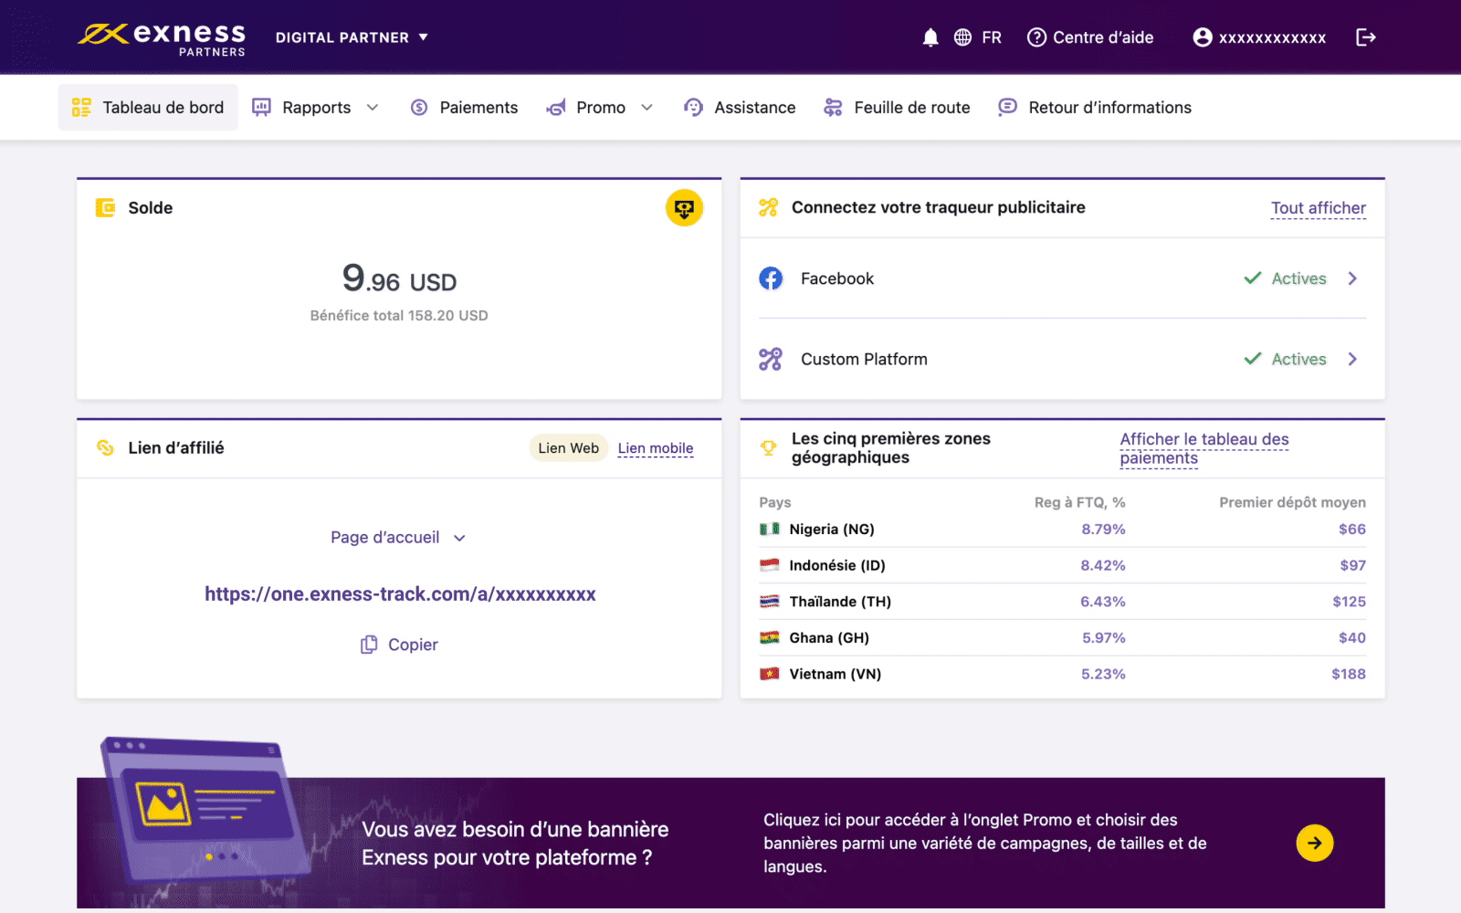Click Tout afficher link
The width and height of the screenshot is (1461, 913).
click(1319, 208)
